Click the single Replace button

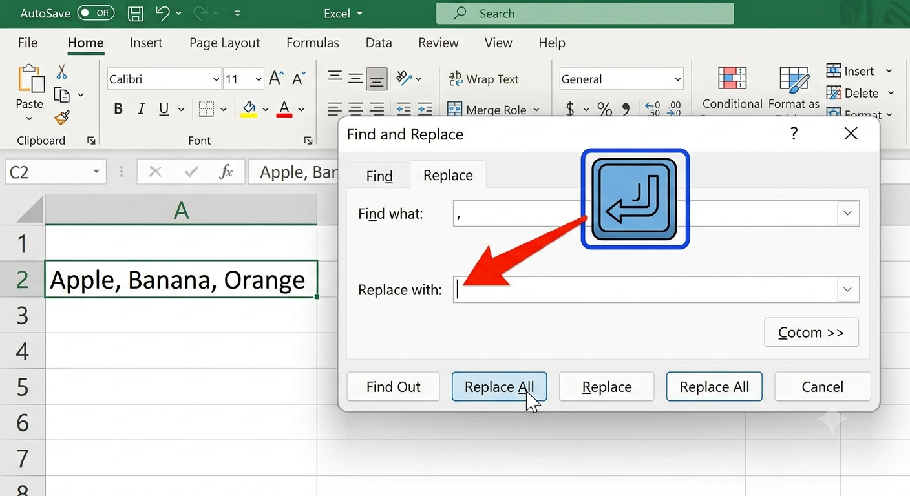[x=606, y=387]
